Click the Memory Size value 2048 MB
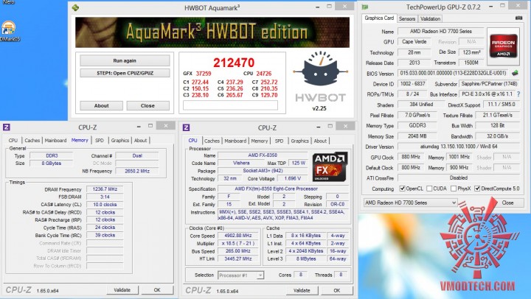Viewport: 531px width, 299px height. pos(417,136)
